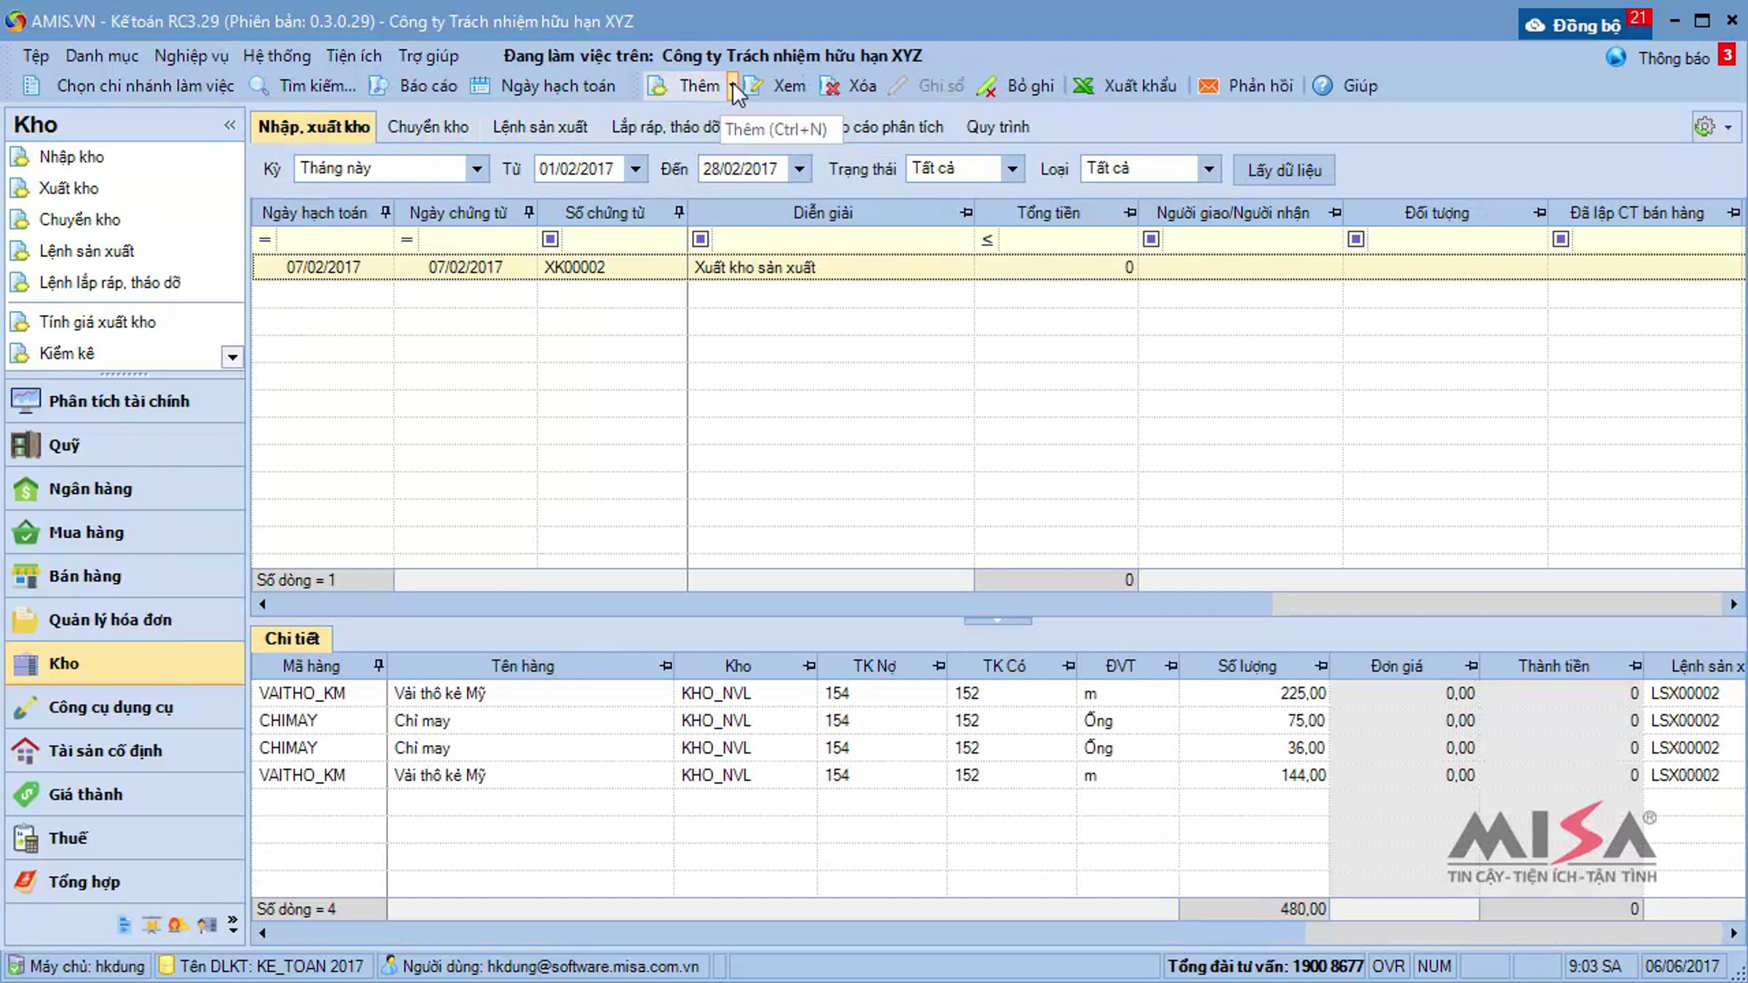Open the Tiện ích menu
This screenshot has width=1748, height=983.
pos(354,56)
